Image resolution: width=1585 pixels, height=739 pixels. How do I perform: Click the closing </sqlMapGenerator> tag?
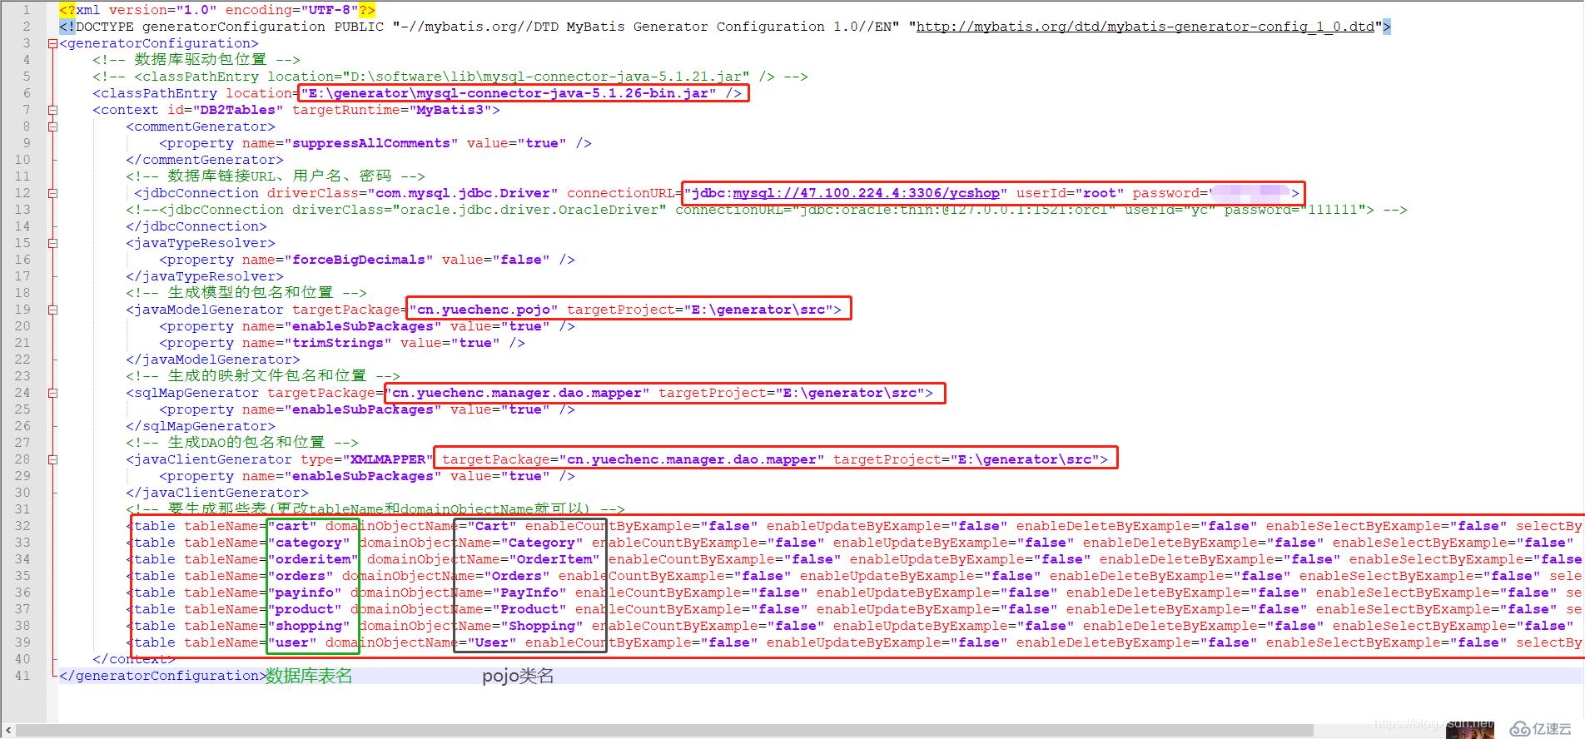201,426
